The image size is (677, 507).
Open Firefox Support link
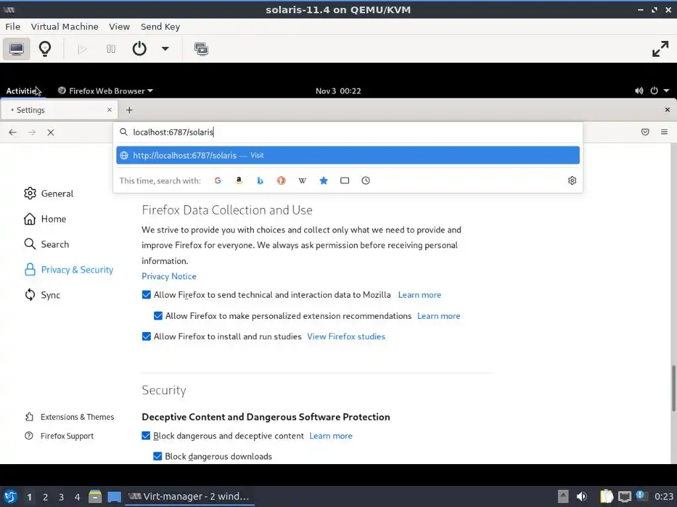[x=59, y=436]
